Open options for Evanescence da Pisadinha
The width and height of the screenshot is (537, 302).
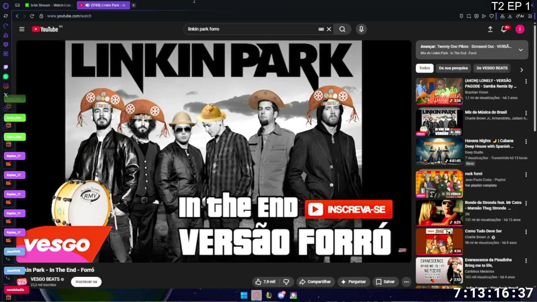click(x=526, y=261)
